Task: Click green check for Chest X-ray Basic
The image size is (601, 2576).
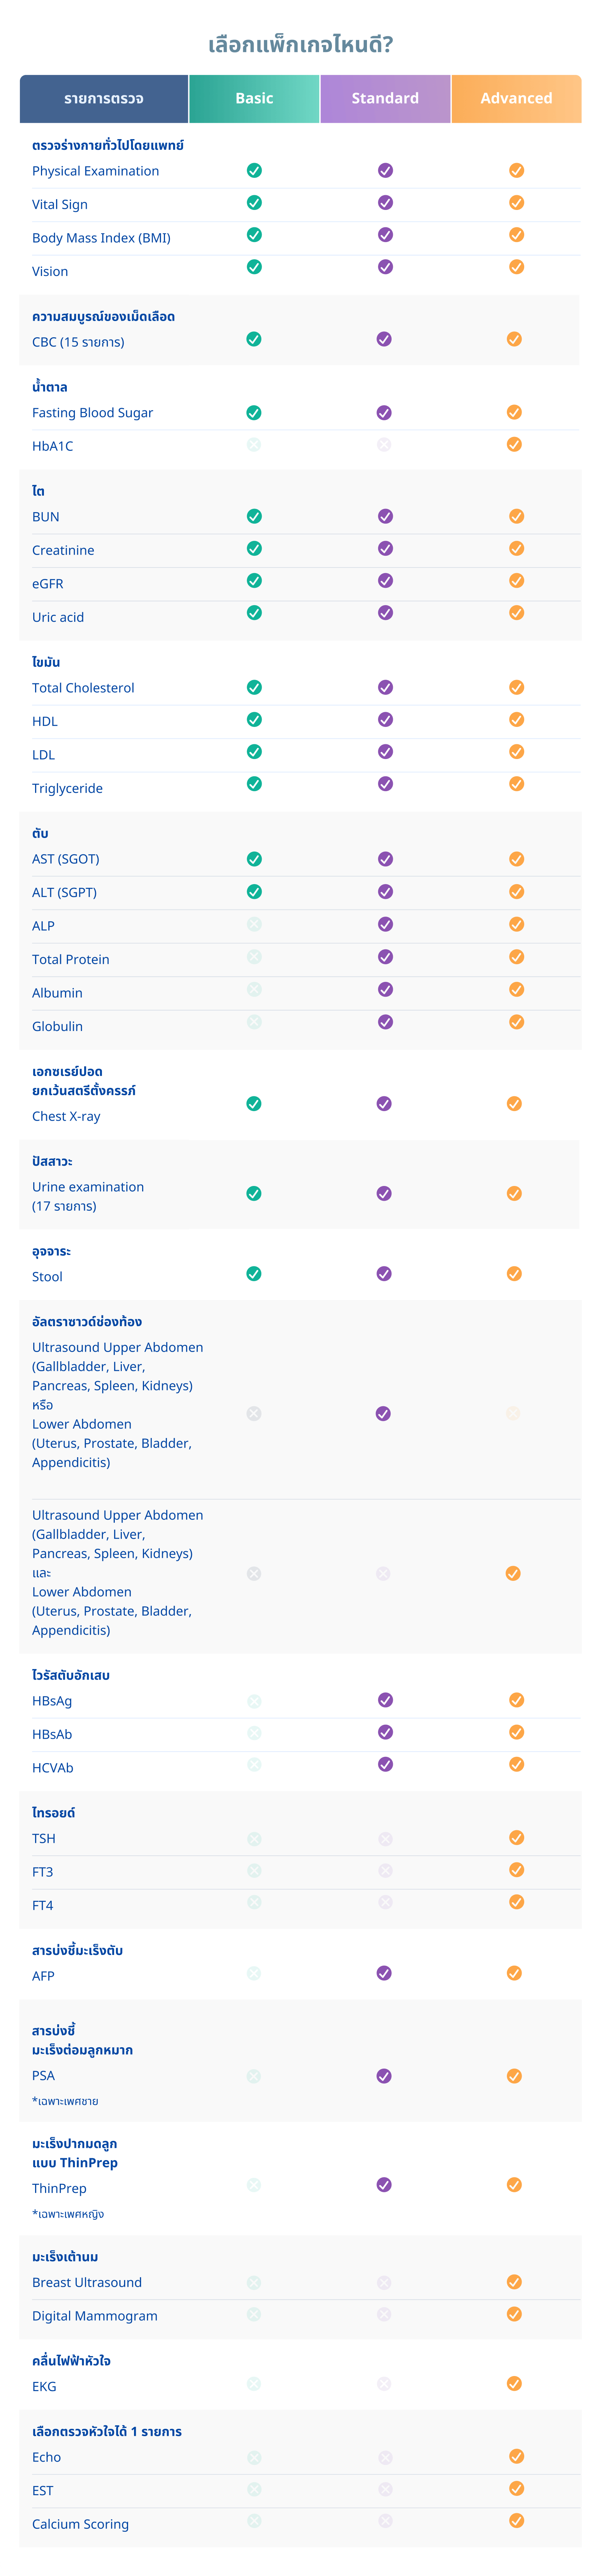Action: point(254,1103)
